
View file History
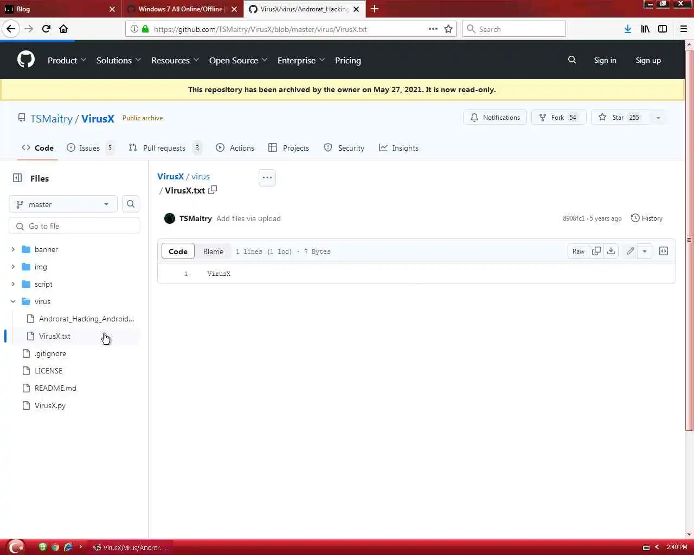pyautogui.click(x=646, y=218)
